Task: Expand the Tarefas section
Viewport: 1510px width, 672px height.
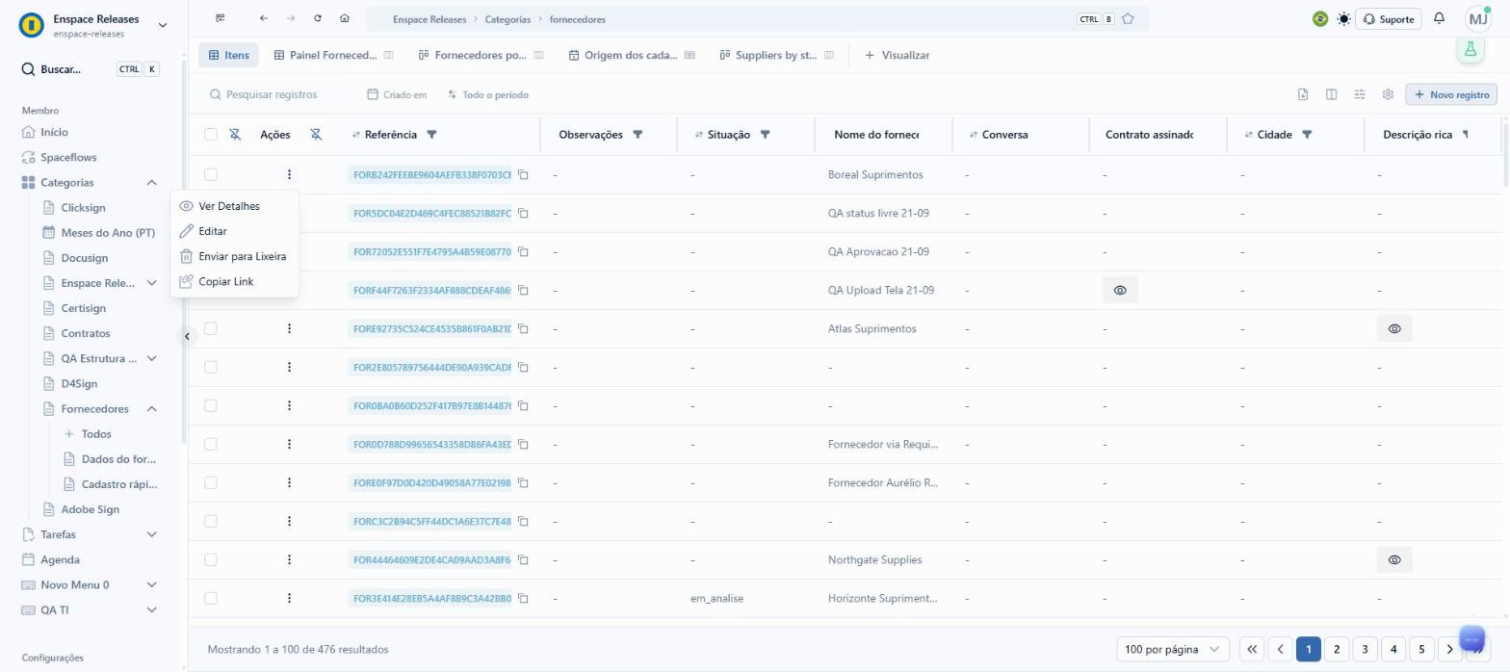Action: tap(151, 534)
